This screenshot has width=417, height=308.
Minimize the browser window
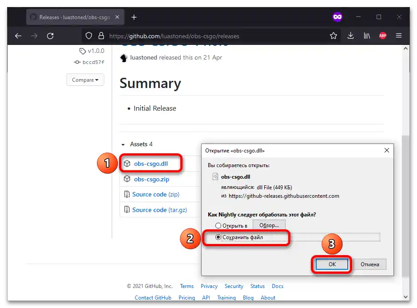click(358, 17)
